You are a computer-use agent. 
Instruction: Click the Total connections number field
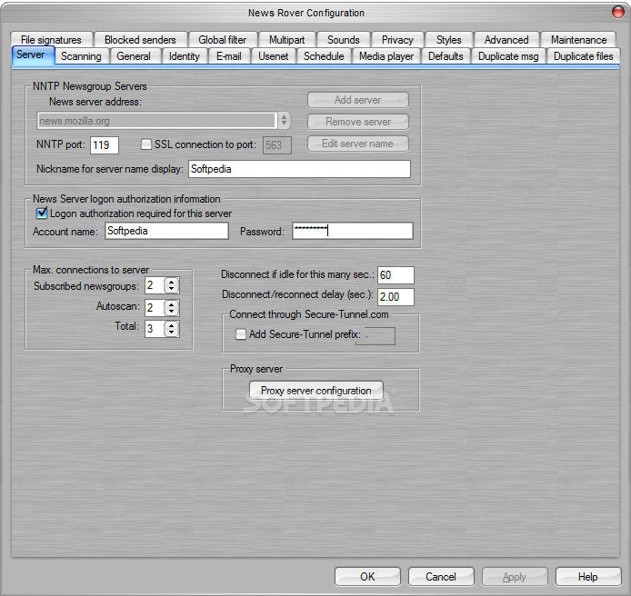coord(155,329)
